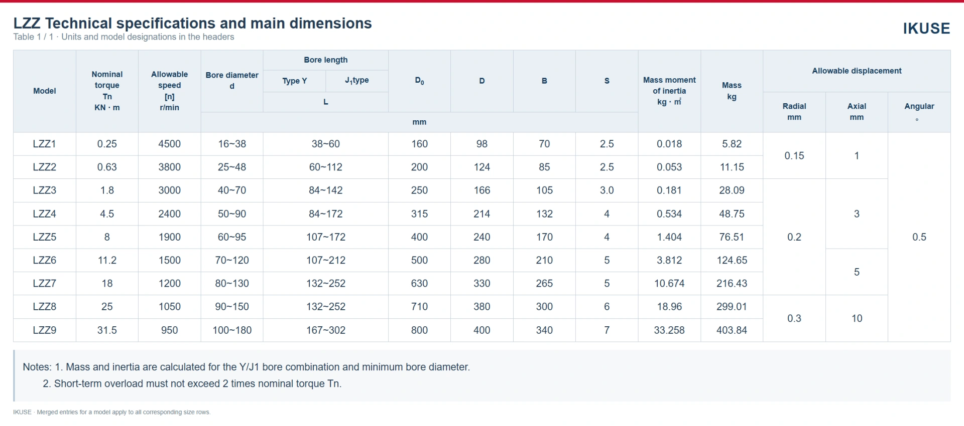This screenshot has width=964, height=426.
Task: Click the Allowable speed column header
Action: coord(170,91)
